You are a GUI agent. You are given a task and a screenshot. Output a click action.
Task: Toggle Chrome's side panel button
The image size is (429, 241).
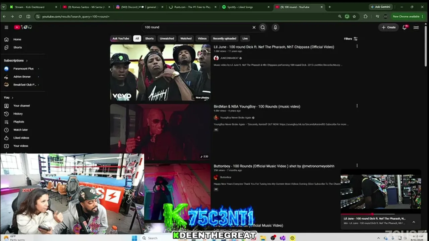point(28,16)
